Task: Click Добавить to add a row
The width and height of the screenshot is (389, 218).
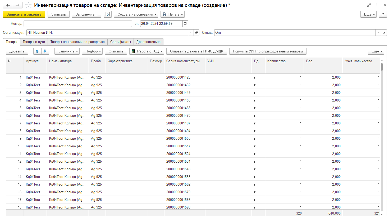Action: [x=17, y=51]
